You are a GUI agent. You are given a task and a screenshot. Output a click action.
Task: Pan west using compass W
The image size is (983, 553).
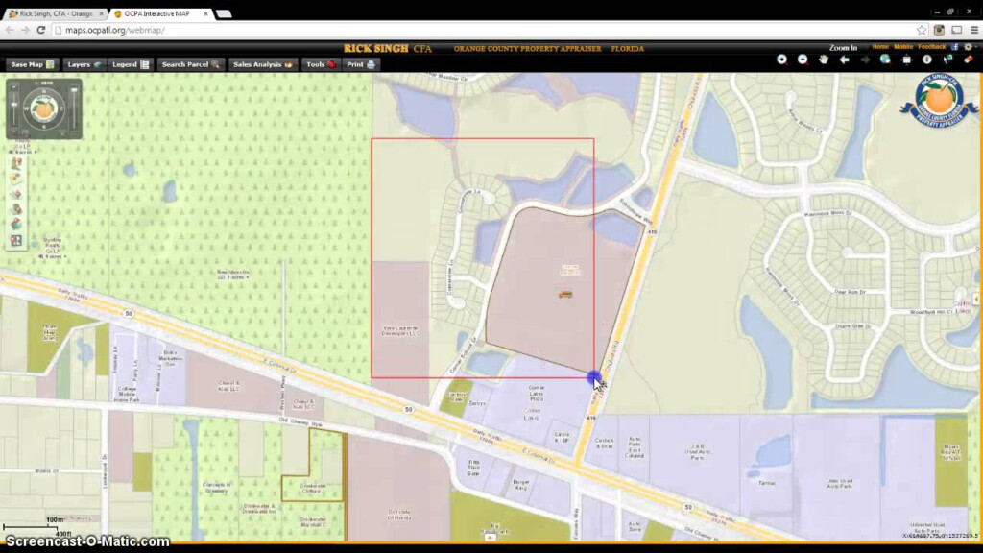point(26,109)
